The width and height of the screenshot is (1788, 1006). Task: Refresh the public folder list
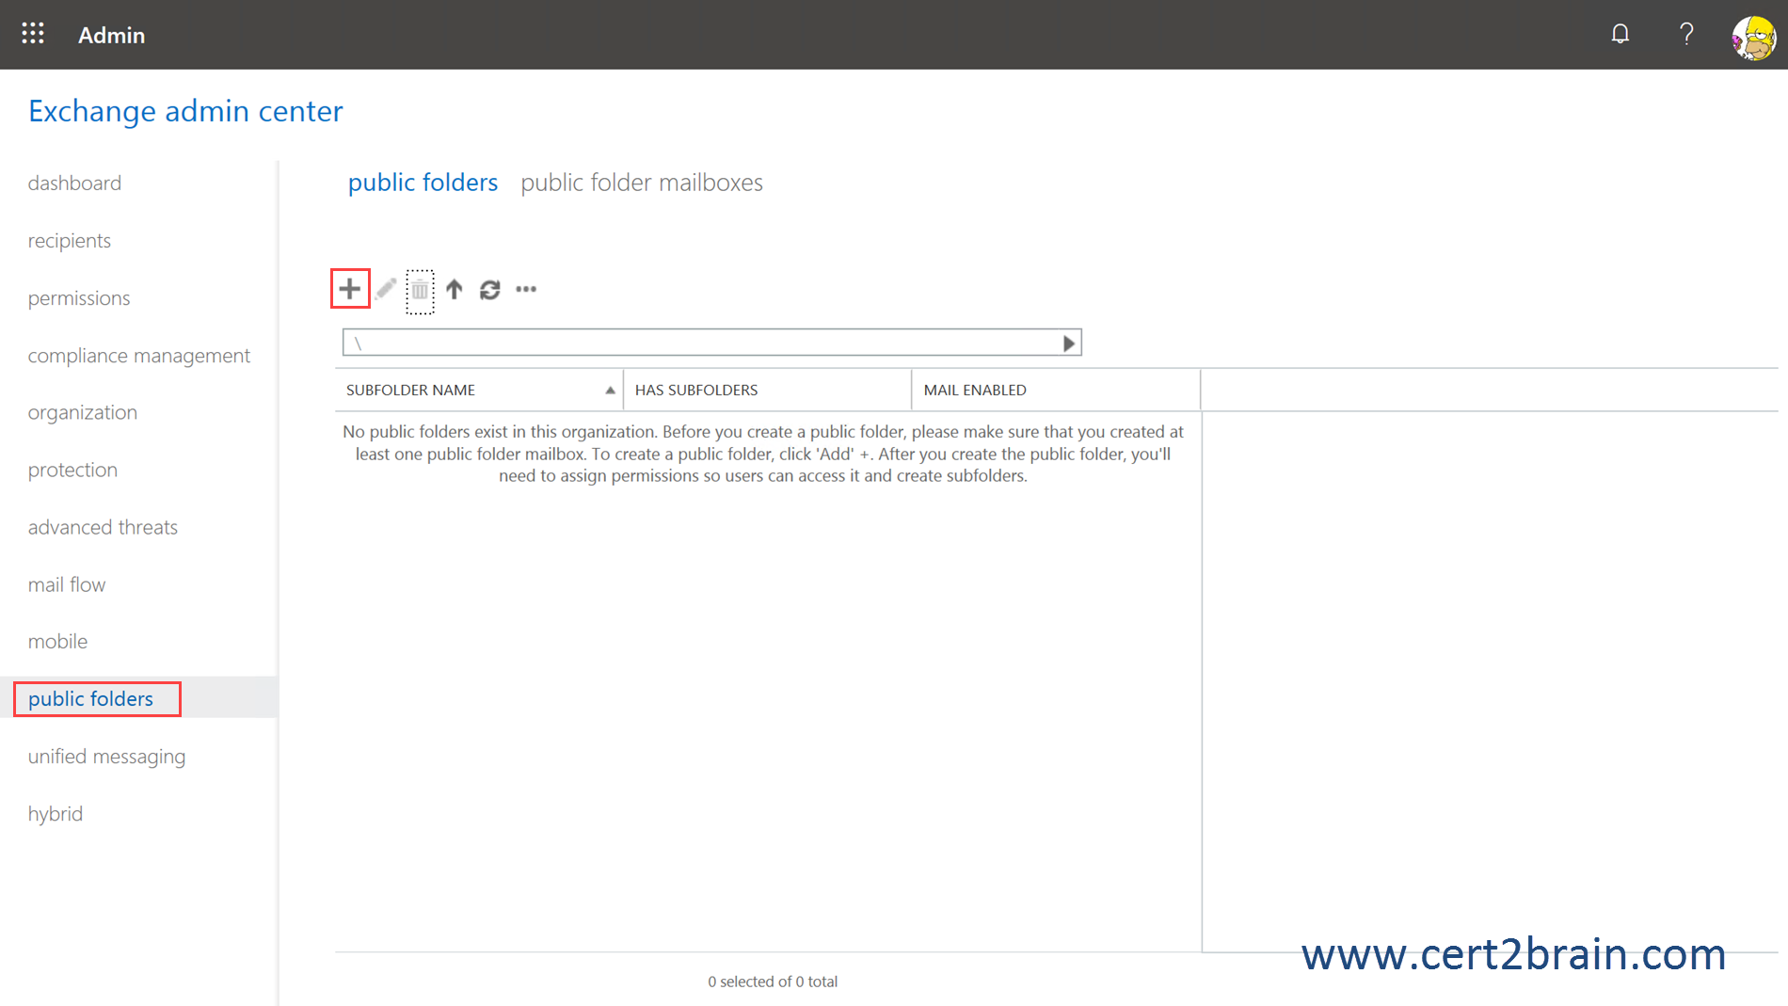point(490,290)
